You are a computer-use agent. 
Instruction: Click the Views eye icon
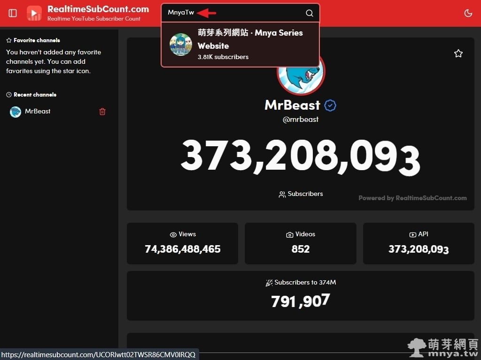tap(173, 235)
